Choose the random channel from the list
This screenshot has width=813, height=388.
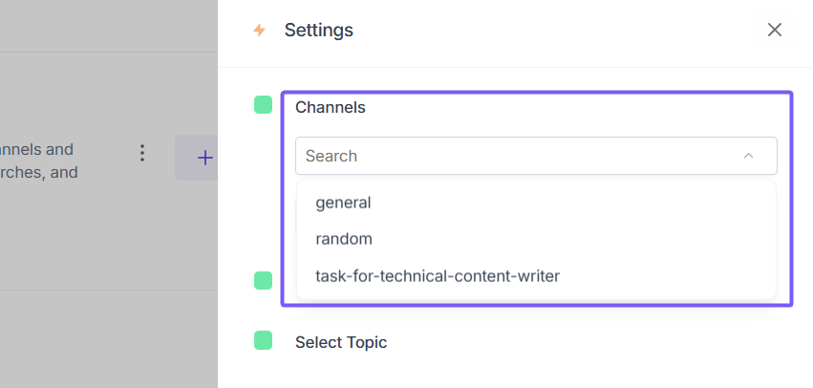[344, 239]
